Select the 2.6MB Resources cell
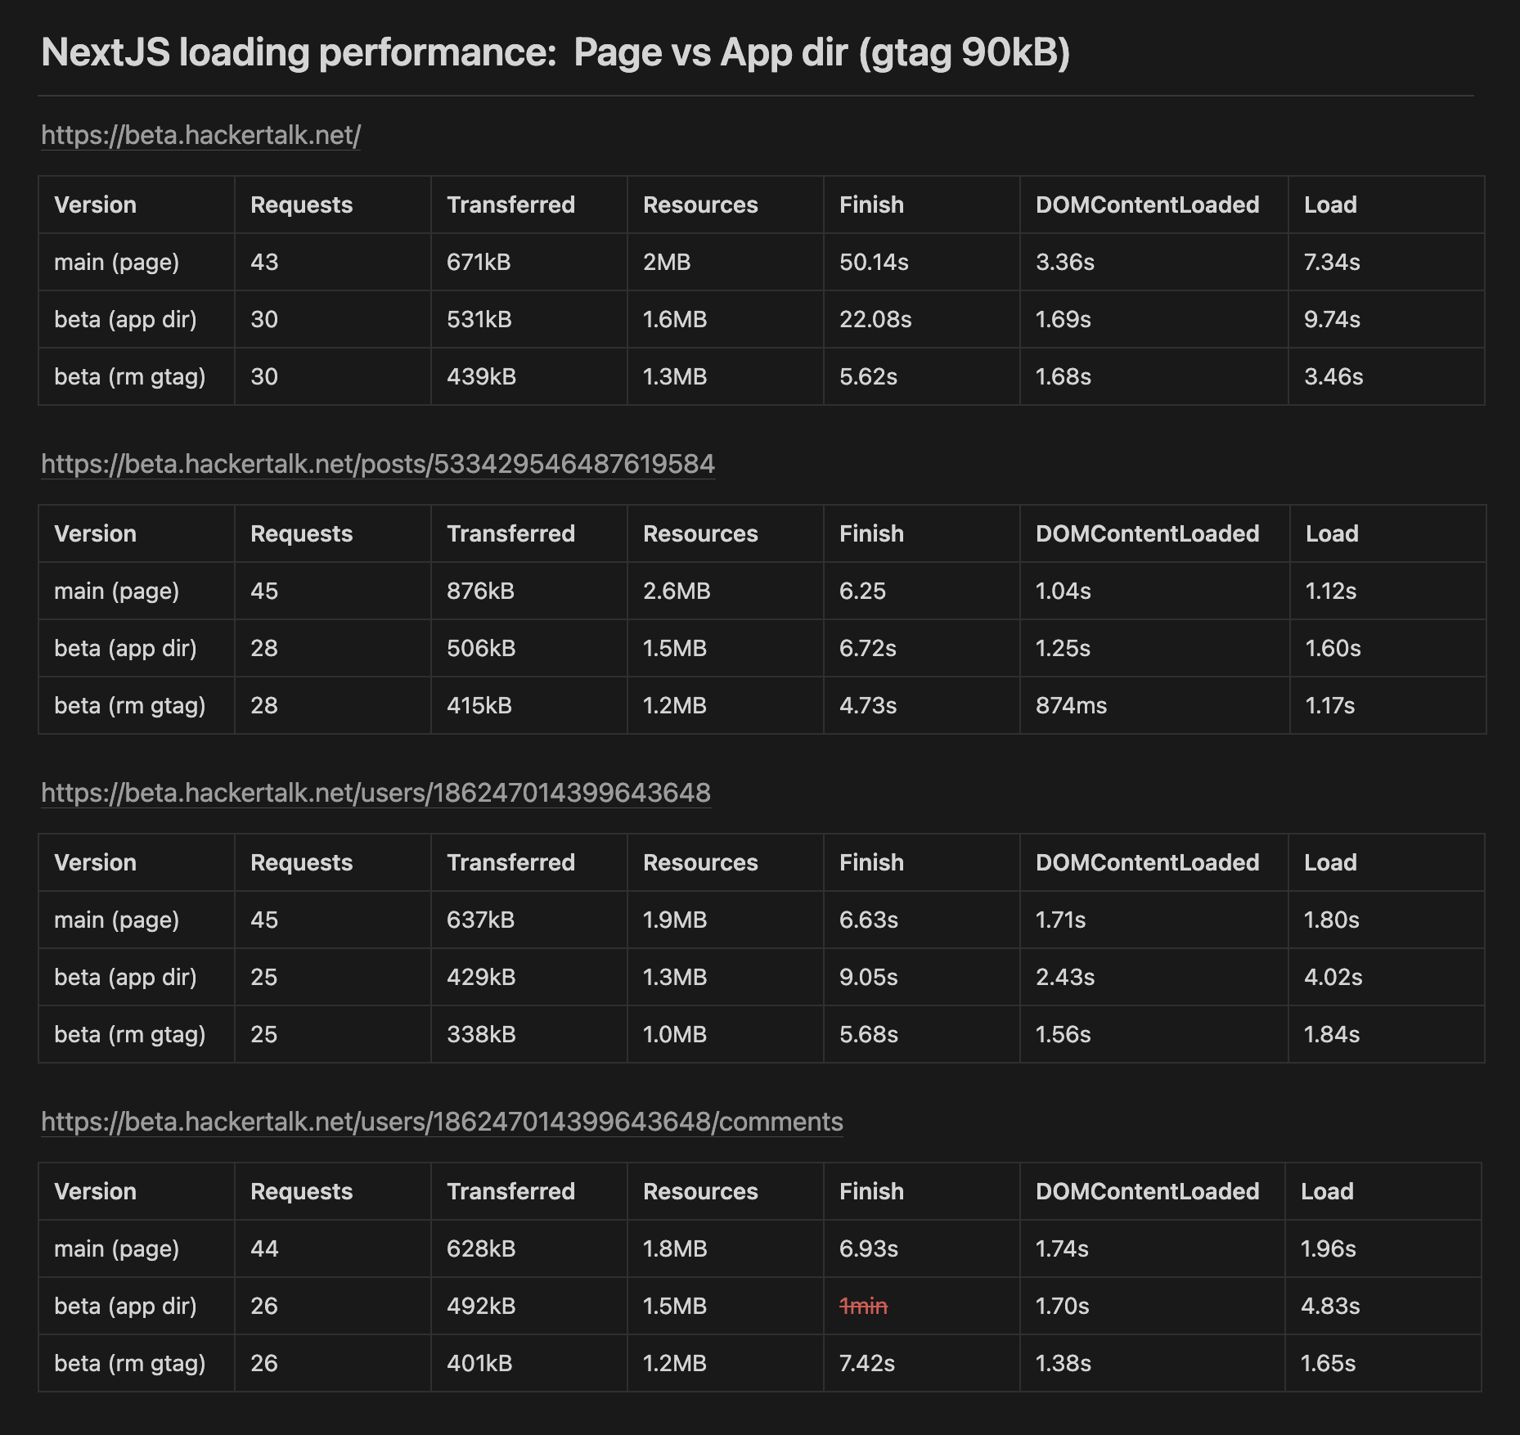This screenshot has width=1520, height=1435. (x=677, y=591)
